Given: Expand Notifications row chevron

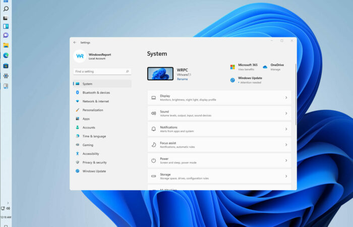Looking at the screenshot, I should pos(286,129).
